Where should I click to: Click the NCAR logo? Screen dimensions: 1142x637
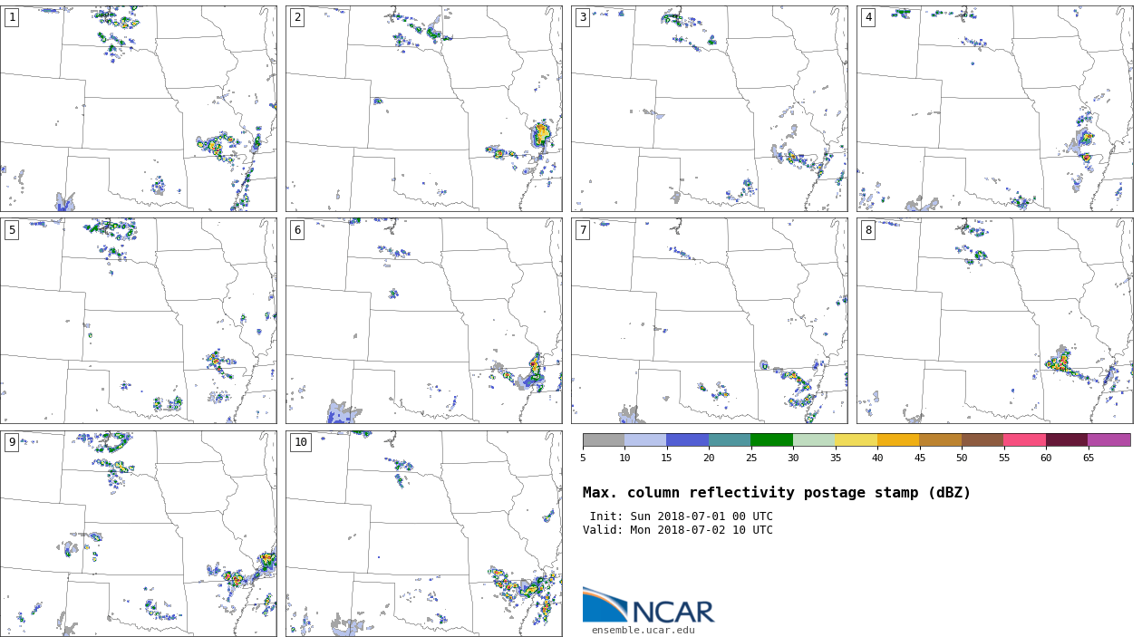click(648, 605)
